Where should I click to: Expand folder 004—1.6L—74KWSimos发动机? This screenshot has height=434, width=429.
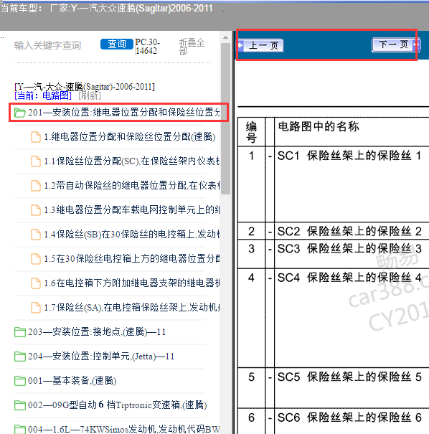coord(123,429)
